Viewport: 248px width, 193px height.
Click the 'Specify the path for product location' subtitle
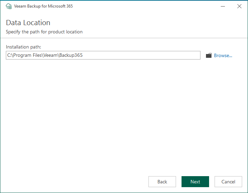[44, 32]
